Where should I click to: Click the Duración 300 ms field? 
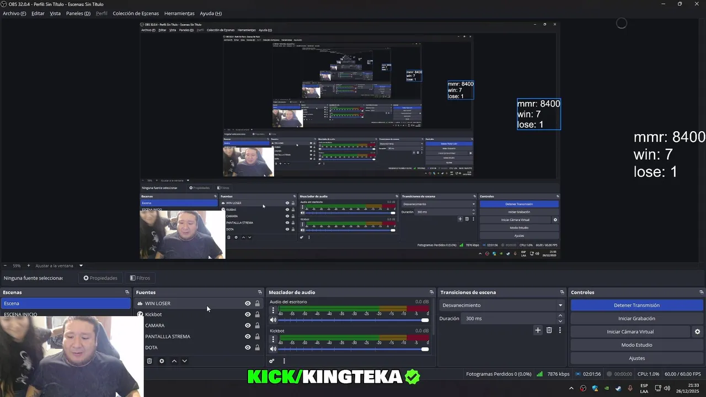509,318
